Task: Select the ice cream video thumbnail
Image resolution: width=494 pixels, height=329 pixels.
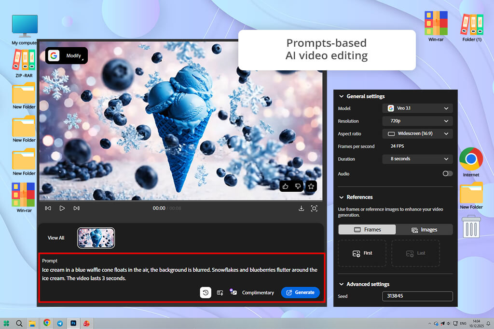Action: pyautogui.click(x=96, y=238)
